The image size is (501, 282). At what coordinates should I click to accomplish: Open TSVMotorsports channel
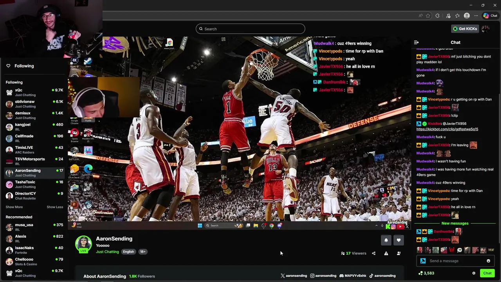pyautogui.click(x=34, y=161)
